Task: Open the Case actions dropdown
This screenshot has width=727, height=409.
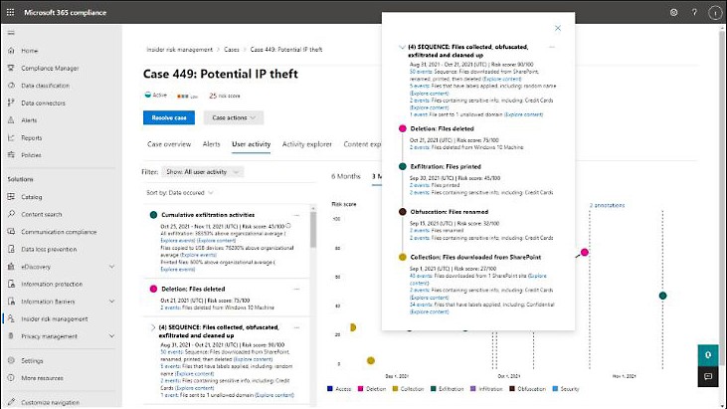Action: (x=234, y=117)
